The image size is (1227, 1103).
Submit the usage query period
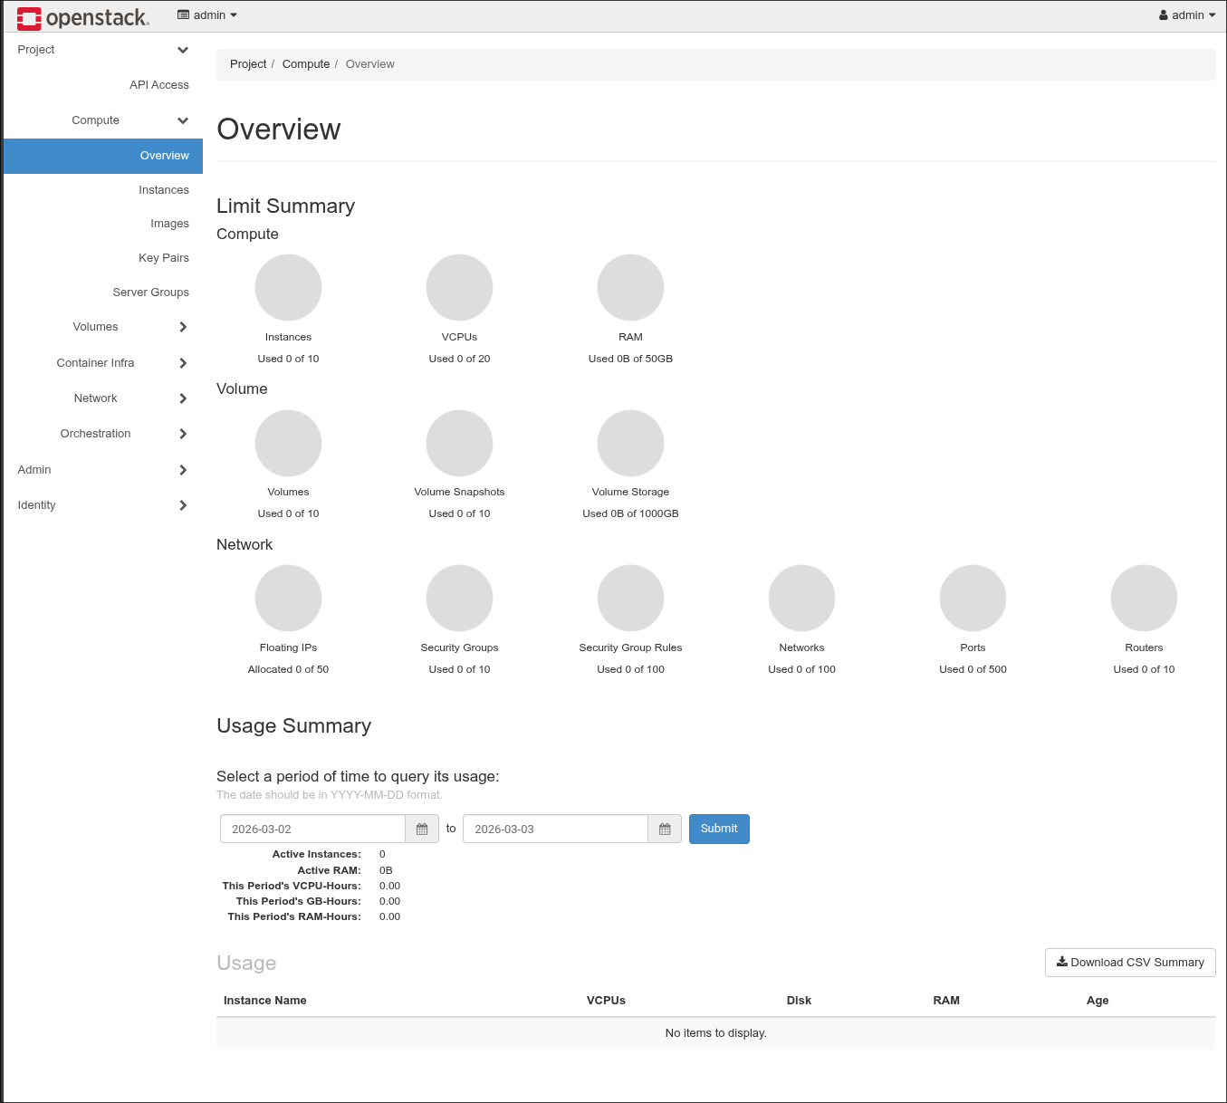point(719,830)
